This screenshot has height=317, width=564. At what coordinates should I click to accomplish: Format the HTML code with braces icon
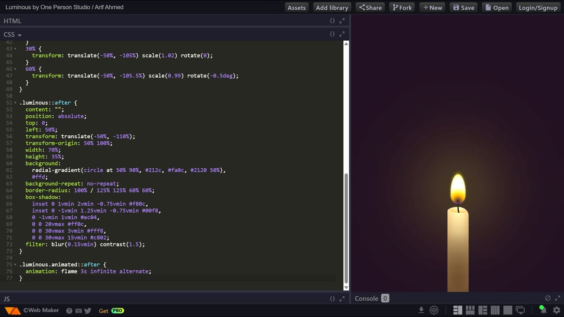[x=332, y=21]
